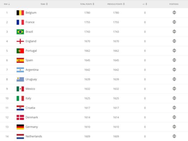Click the Croatia flag icon
The image size is (188, 141).
[x=20, y=108]
